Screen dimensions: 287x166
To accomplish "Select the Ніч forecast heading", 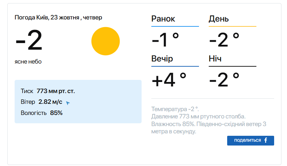I will [215, 58].
